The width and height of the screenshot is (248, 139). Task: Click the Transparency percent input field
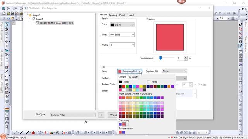(181, 58)
